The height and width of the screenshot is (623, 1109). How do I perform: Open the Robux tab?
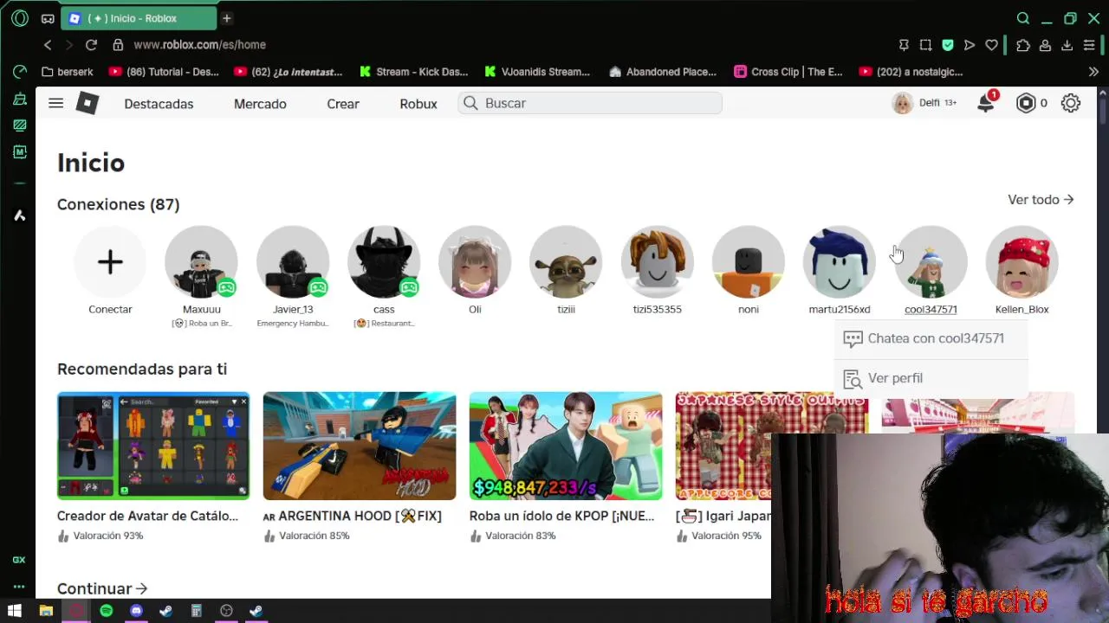coord(418,104)
